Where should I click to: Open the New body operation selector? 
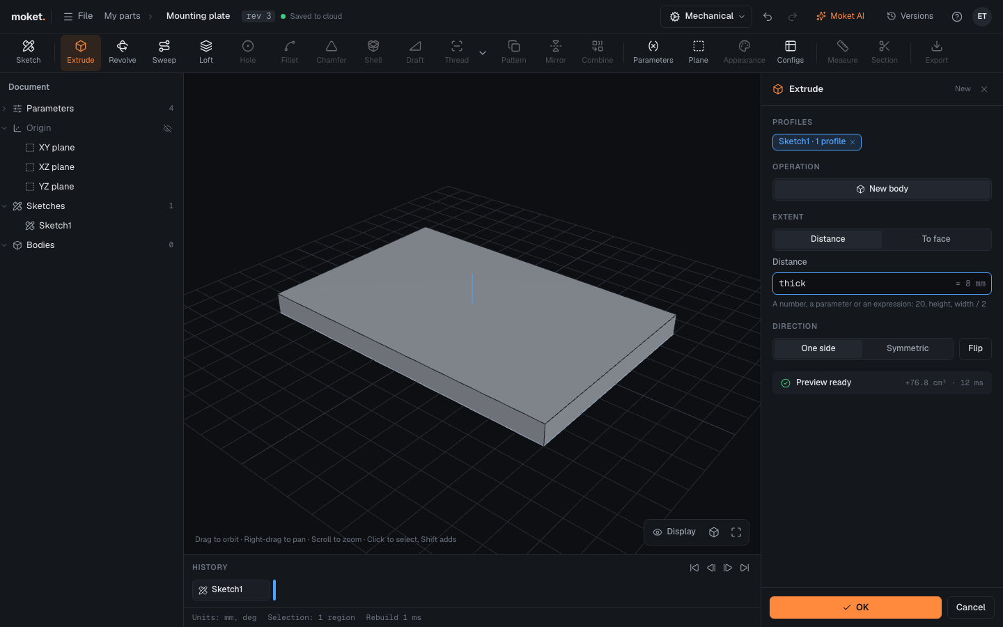(x=882, y=189)
